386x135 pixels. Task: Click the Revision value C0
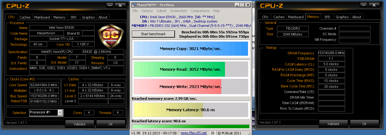[x=115, y=63]
